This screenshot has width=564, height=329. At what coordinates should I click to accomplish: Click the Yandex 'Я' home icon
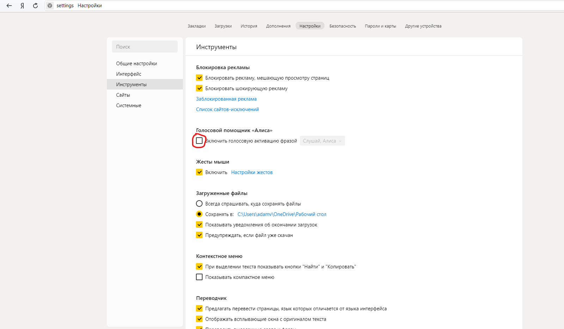click(x=22, y=6)
